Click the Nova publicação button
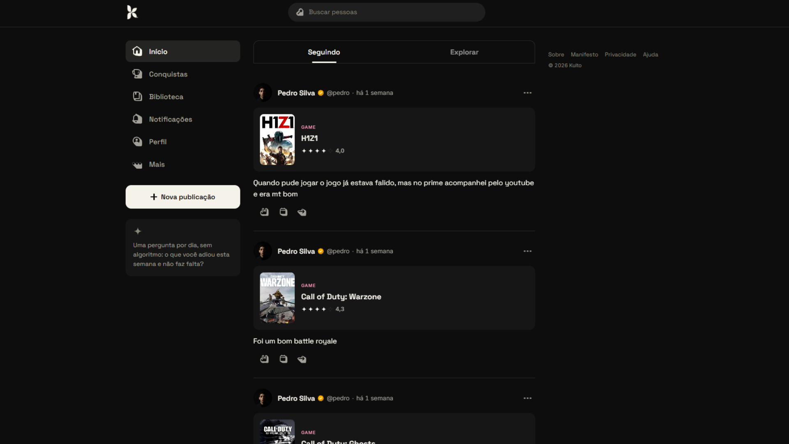The height and width of the screenshot is (444, 789). (x=183, y=197)
